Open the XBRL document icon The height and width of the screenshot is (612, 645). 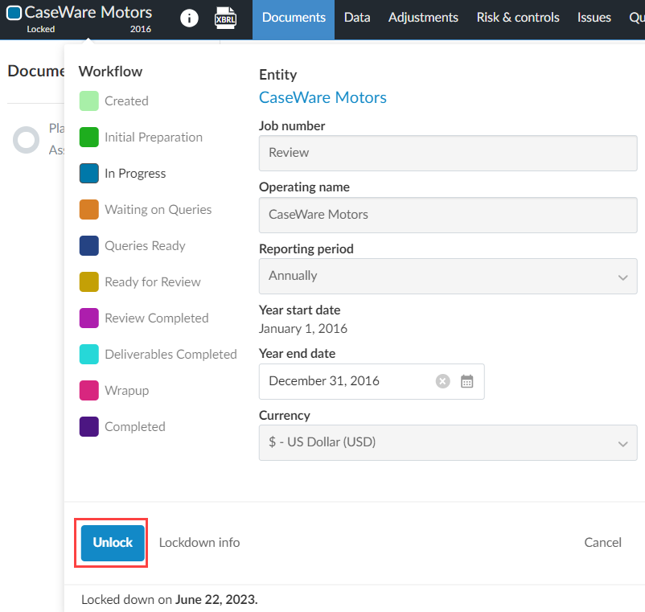226,18
